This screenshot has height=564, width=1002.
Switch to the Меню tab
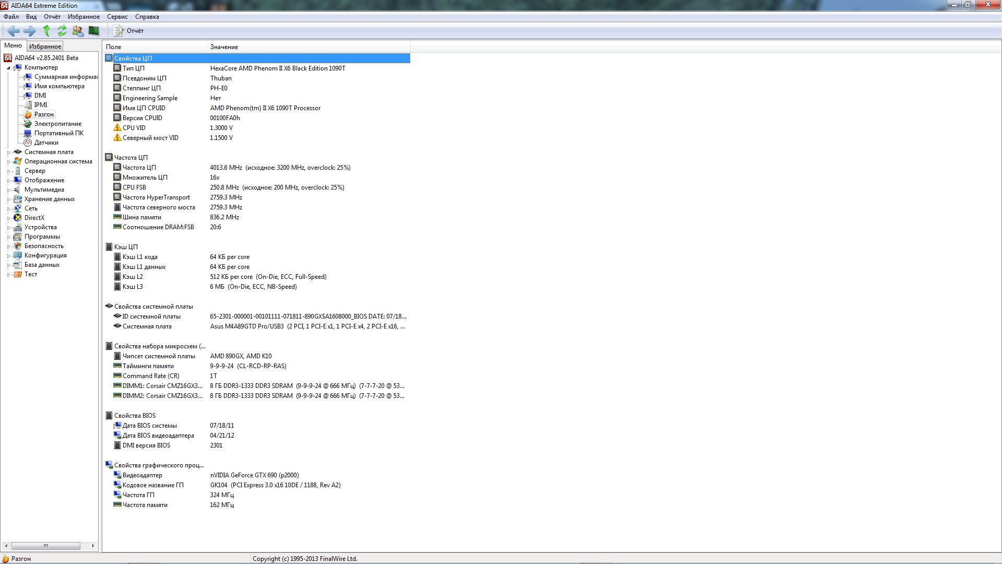(13, 45)
